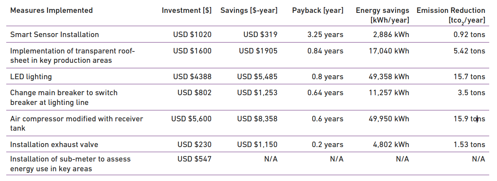Screen dimensions: 497x181
Task: Select Installation exhaust valve row label
Action: pyautogui.click(x=54, y=144)
